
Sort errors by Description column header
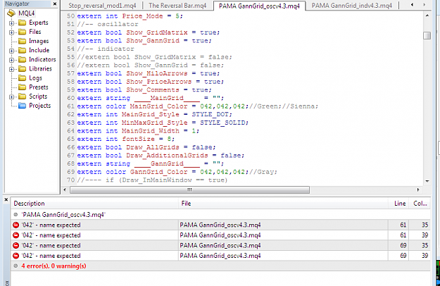tap(94, 204)
